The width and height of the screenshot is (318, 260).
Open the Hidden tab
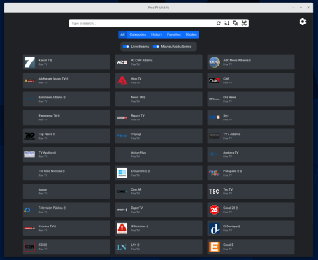191,34
